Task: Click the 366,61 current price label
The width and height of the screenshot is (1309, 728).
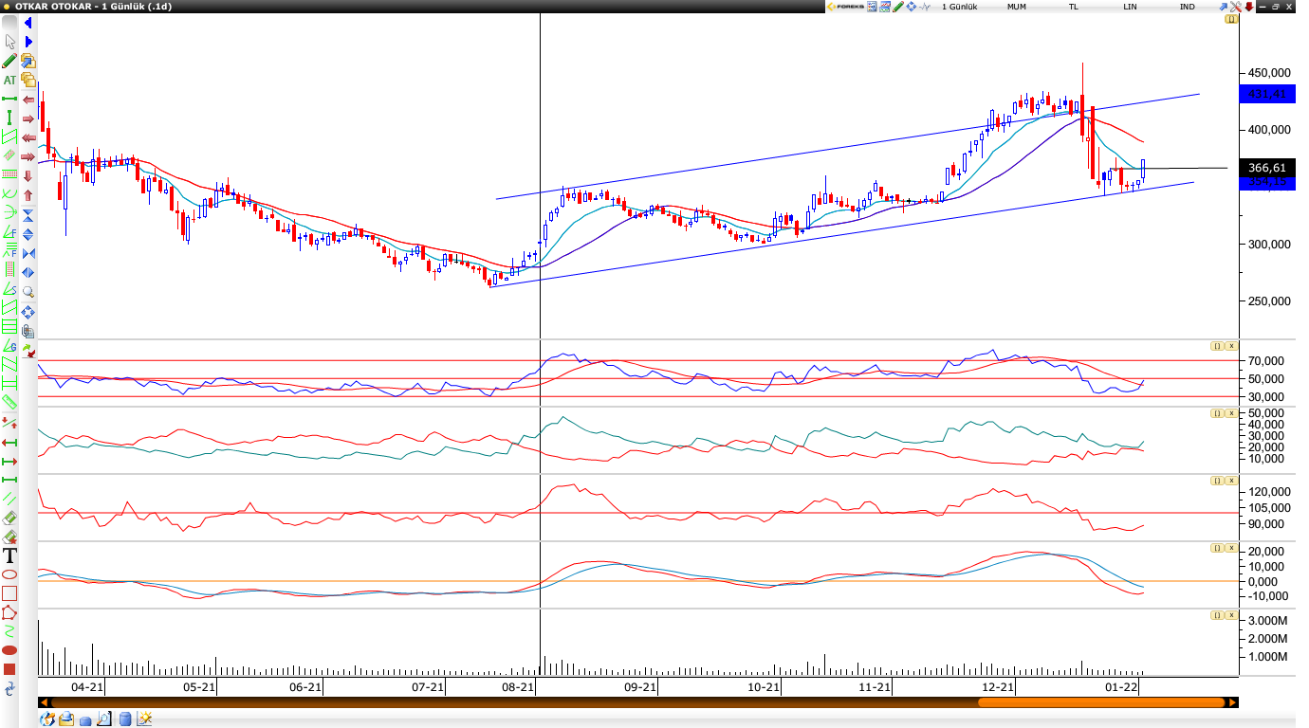Action: coord(1267,168)
